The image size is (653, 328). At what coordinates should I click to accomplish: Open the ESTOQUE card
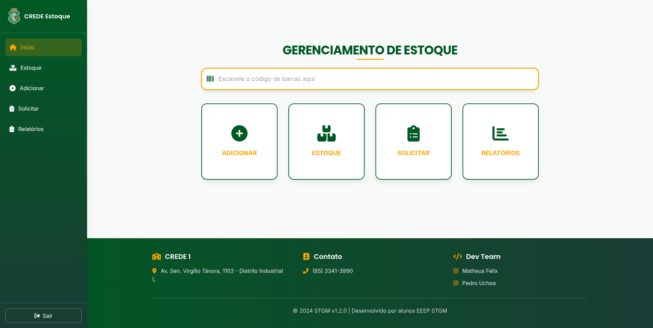326,142
